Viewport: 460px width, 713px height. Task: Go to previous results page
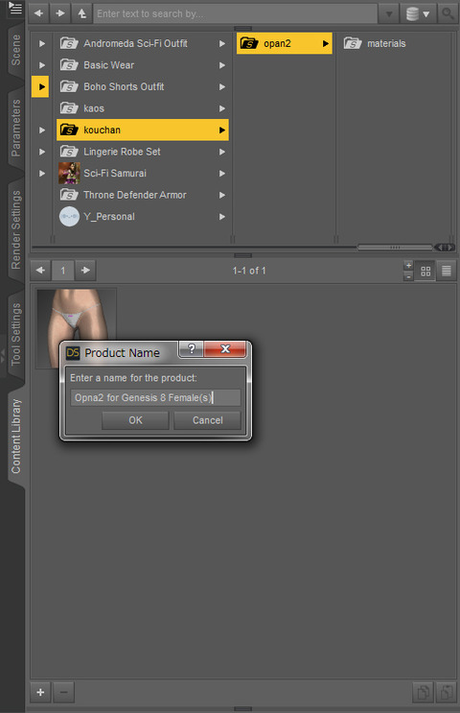(x=40, y=271)
